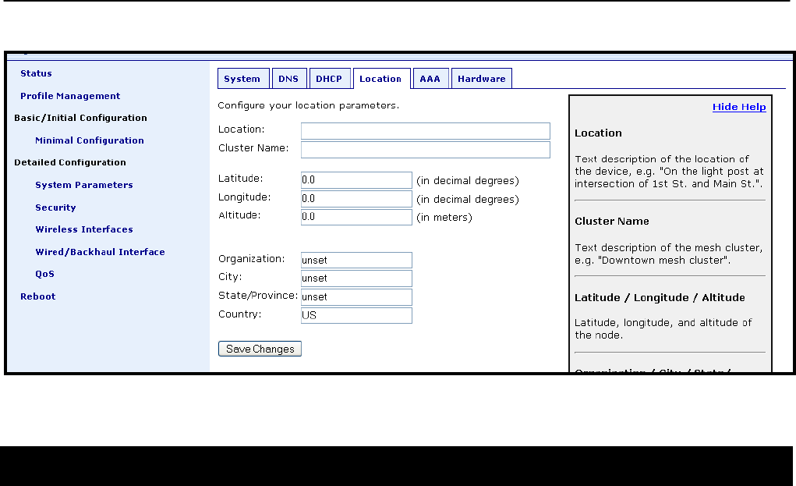The image size is (796, 486).
Task: Focus the Location text field
Action: (426, 131)
